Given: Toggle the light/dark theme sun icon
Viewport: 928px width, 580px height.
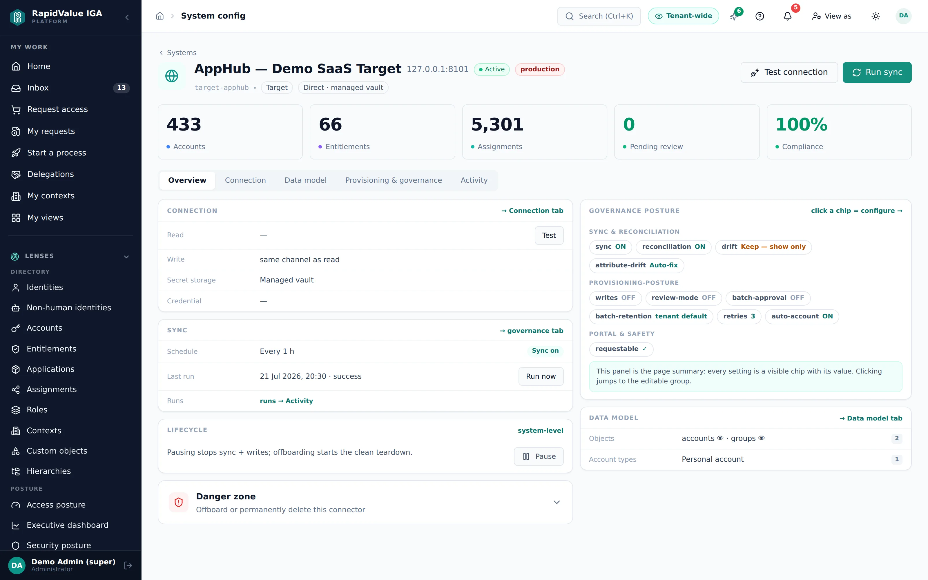Looking at the screenshot, I should tap(876, 16).
